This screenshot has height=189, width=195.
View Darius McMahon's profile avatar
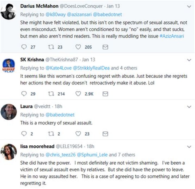8,12
